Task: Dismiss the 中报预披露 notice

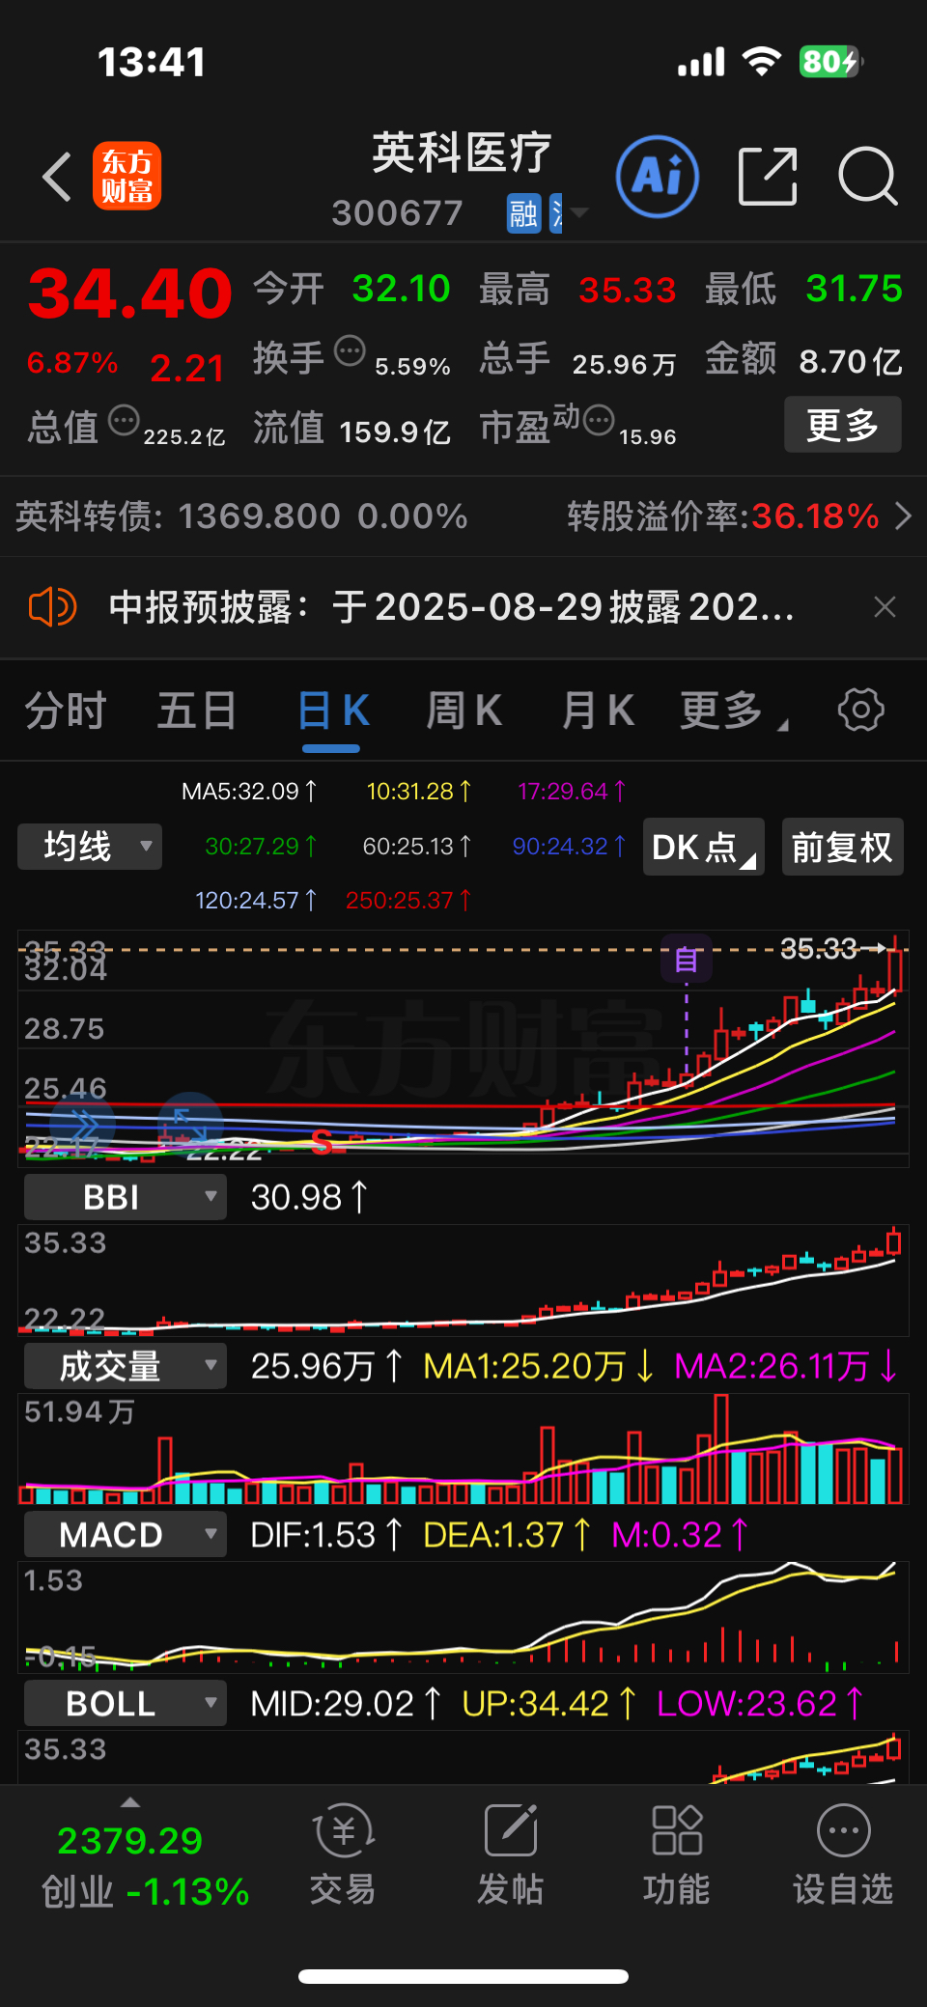Action: [885, 607]
